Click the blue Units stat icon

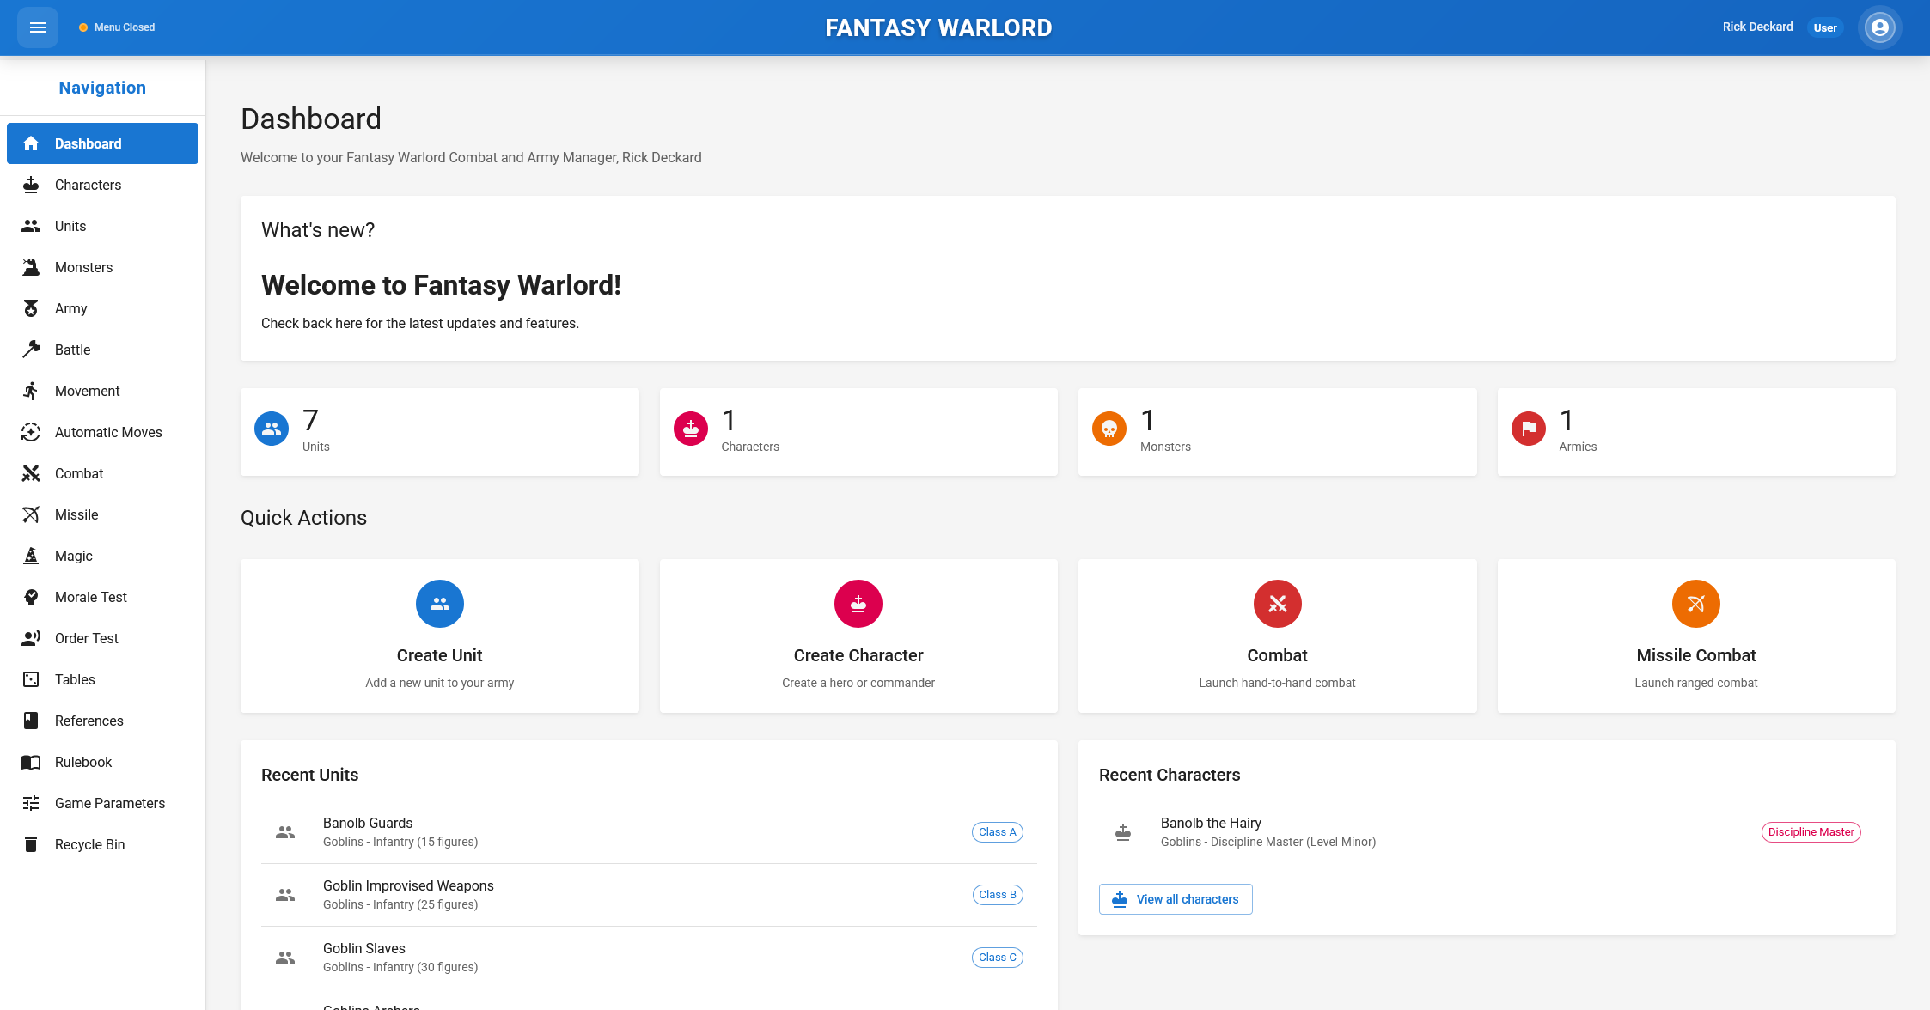tap(272, 429)
